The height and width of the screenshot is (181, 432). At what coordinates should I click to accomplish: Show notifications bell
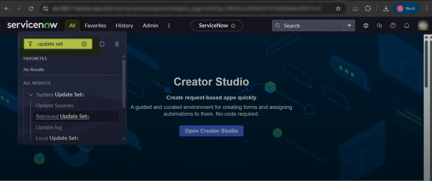[407, 26]
